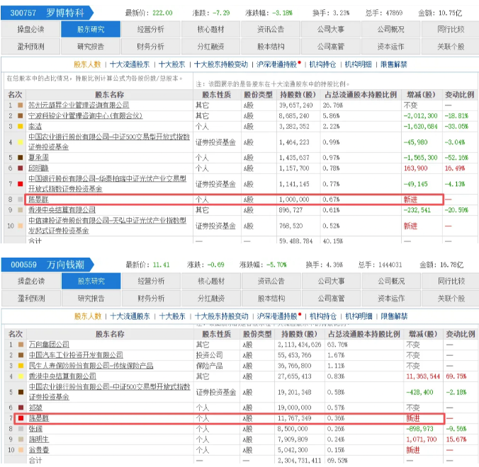The height and width of the screenshot is (467, 479).
Task: Select 沪深港通持股 in 罗博特科 panel
Action: (x=277, y=64)
